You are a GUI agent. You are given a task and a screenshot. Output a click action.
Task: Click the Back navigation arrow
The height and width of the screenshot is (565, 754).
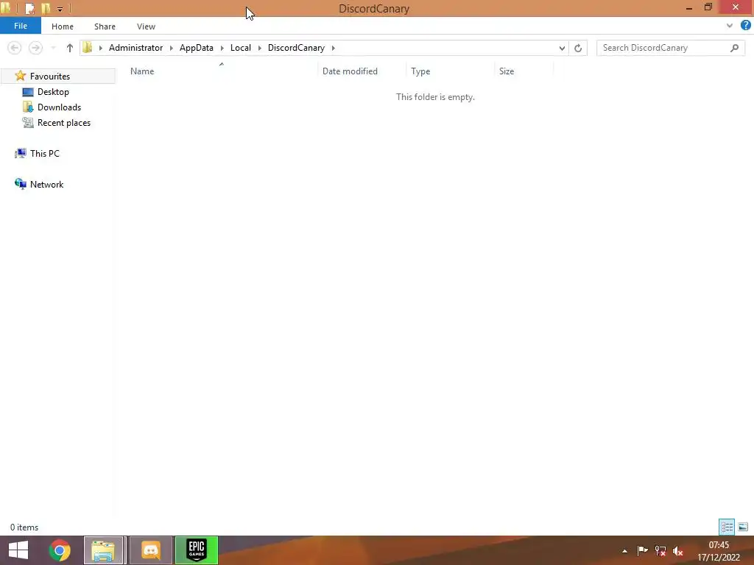coord(15,48)
